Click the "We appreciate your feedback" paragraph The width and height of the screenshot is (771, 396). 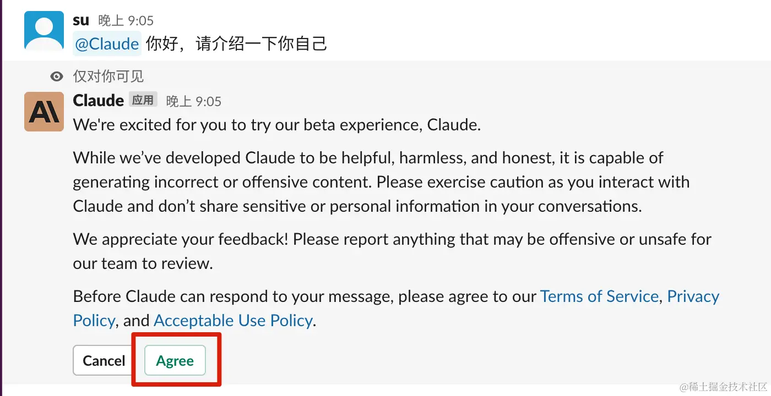(x=391, y=251)
